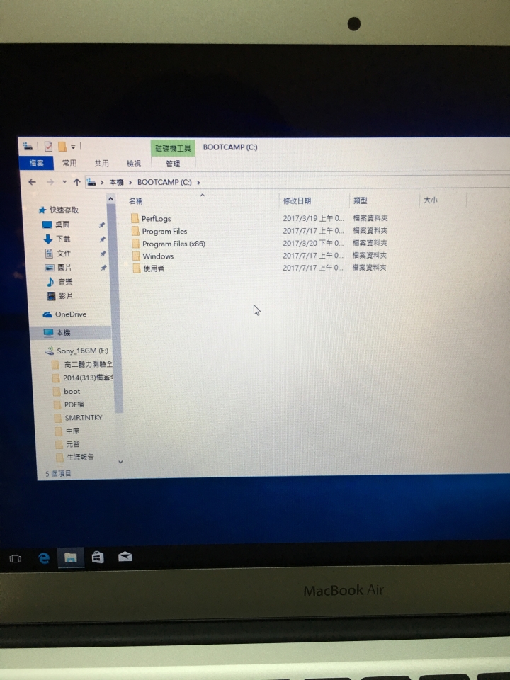Expand chevron after 本機 in address bar

pos(130,183)
